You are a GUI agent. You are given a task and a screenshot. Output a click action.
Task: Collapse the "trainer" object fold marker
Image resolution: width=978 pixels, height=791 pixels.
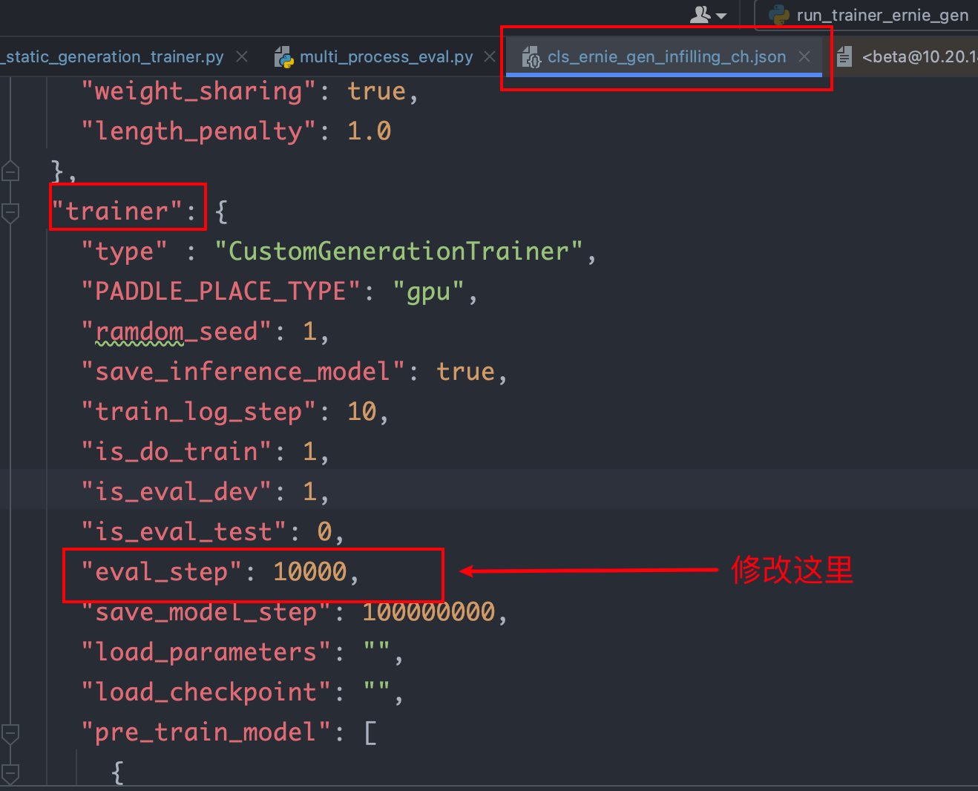pyautogui.click(x=10, y=212)
